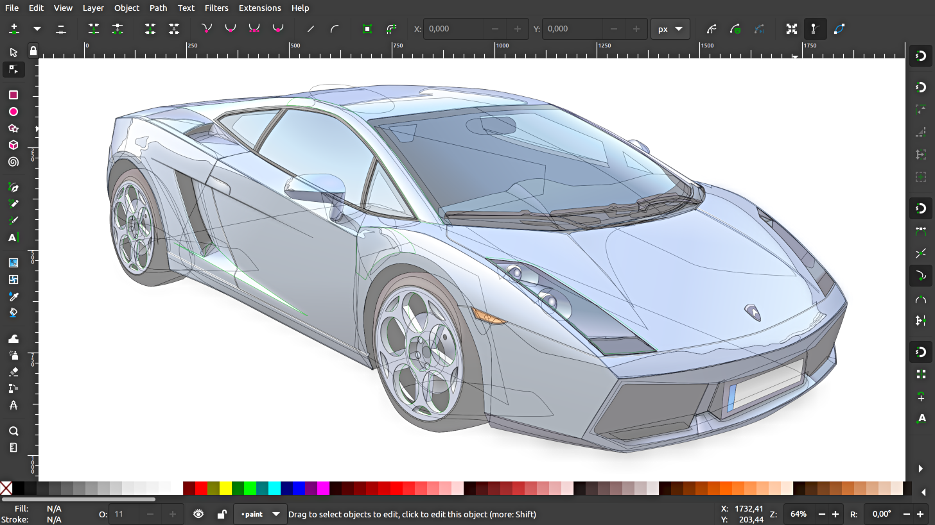Open the insert node options dropdown arrow
This screenshot has height=525, width=935.
click(37, 29)
